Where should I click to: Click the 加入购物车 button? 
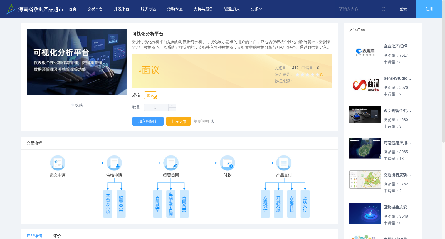(148, 121)
